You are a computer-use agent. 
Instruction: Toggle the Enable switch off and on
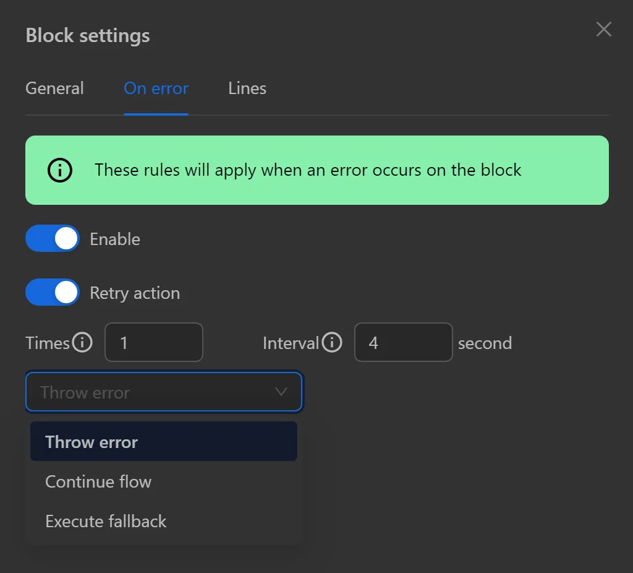click(x=52, y=238)
